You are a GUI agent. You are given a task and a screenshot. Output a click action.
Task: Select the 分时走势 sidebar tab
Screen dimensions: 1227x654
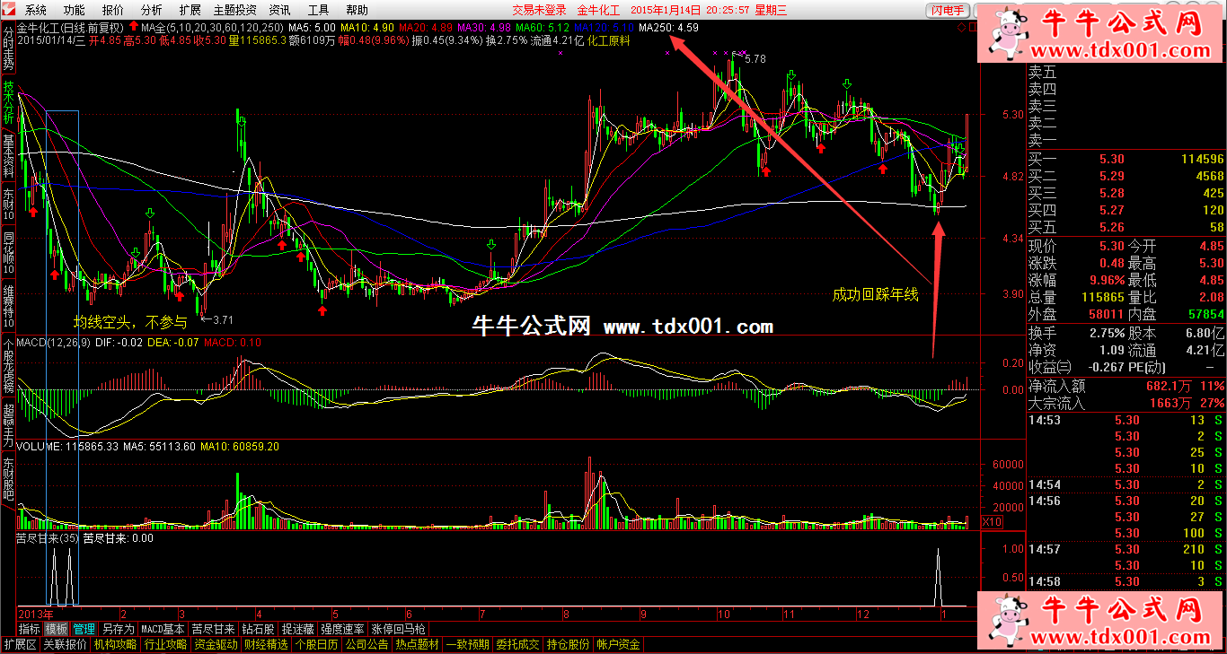click(8, 49)
